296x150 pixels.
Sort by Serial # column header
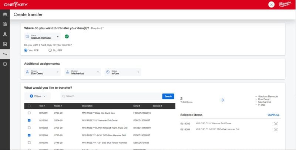coord(137,106)
